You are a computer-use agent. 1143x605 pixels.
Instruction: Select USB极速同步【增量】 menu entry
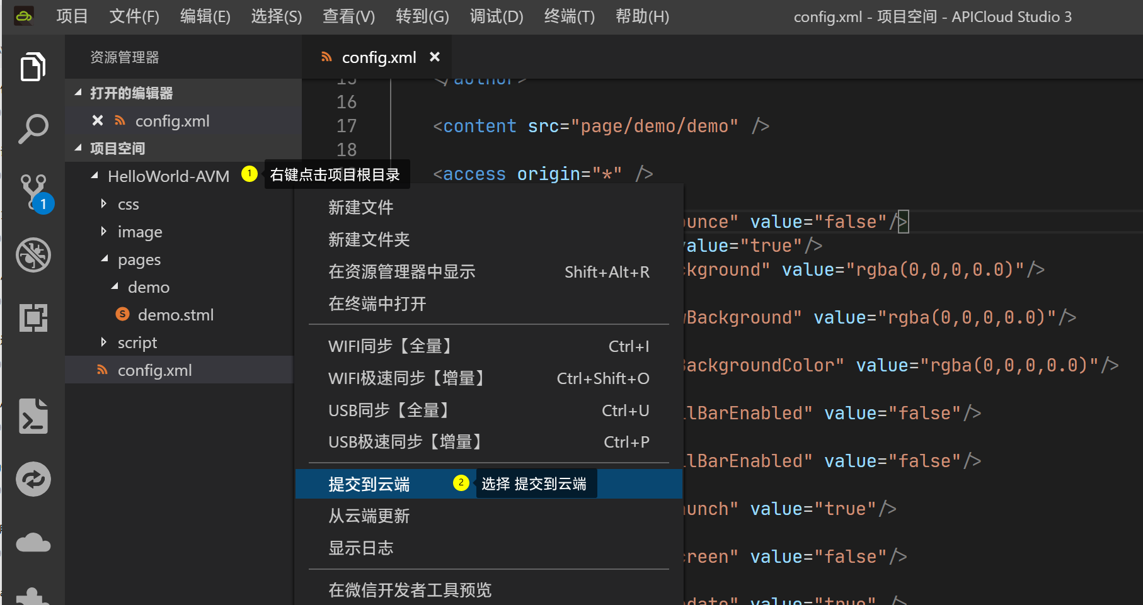pos(489,441)
